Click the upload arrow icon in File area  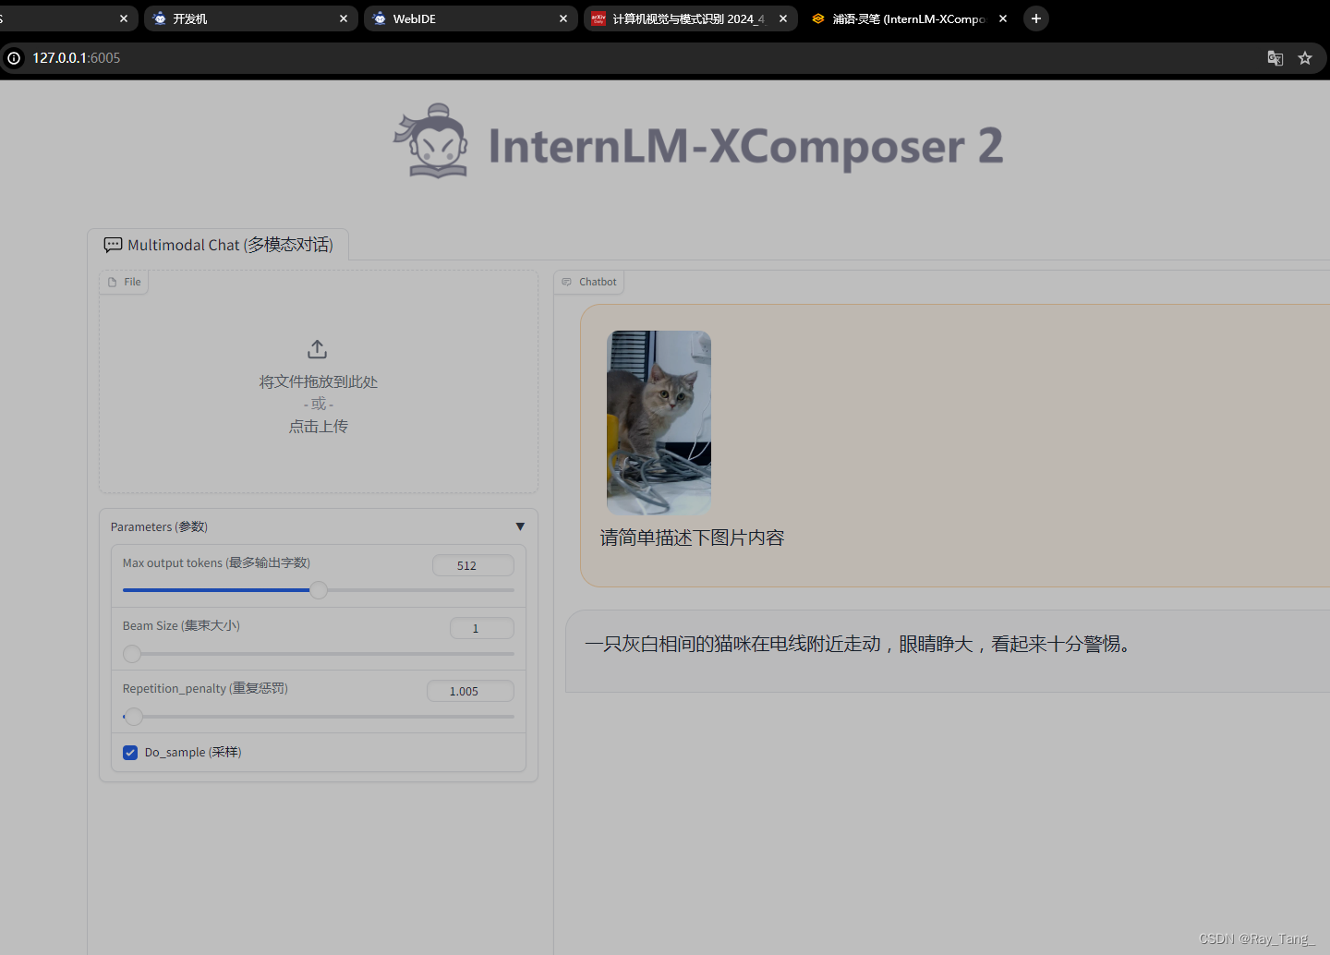click(x=317, y=349)
